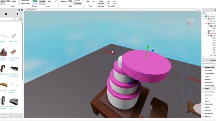216x121 pixels.
Task: Select Red Rose Petals item
Action: click(x=13, y=87)
